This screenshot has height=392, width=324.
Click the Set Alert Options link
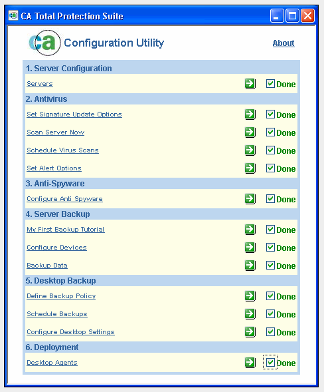54,168
